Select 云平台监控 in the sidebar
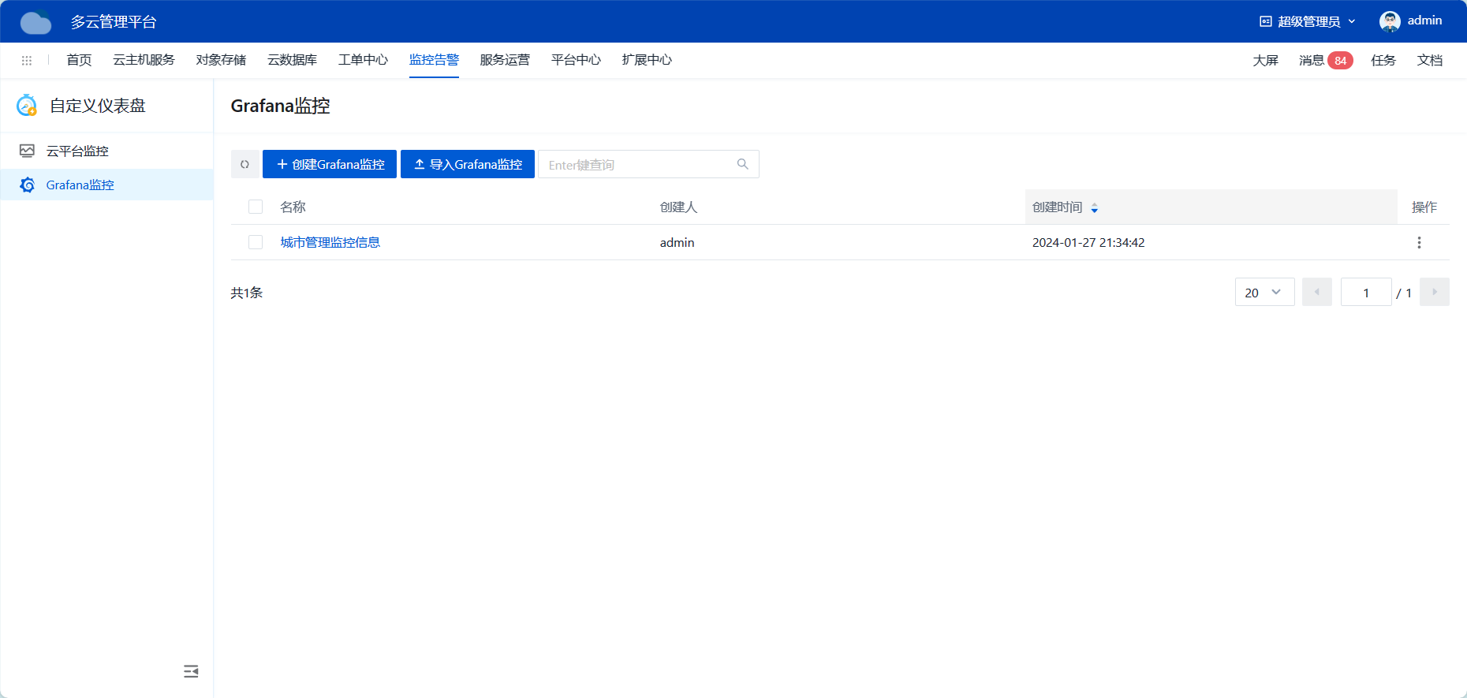 pos(106,151)
